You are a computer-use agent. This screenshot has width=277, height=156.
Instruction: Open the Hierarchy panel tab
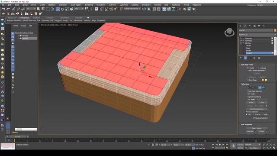pos(250,26)
